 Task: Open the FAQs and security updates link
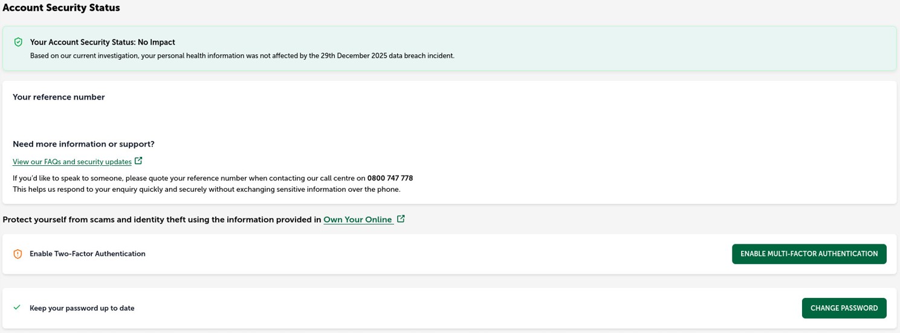click(72, 162)
